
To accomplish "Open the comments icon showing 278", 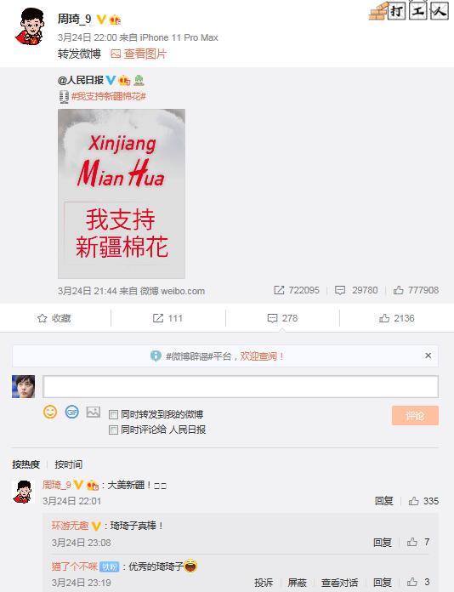I will click(272, 319).
